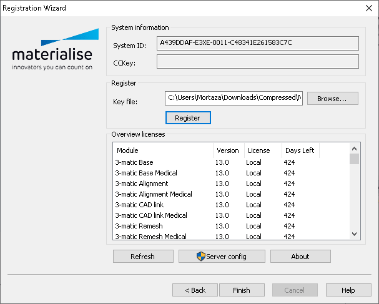Close the Registration Wizard window
The height and width of the screenshot is (304, 379).
click(x=369, y=8)
